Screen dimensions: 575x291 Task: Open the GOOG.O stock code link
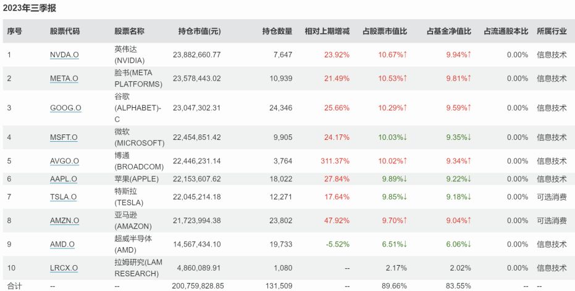tap(65, 108)
